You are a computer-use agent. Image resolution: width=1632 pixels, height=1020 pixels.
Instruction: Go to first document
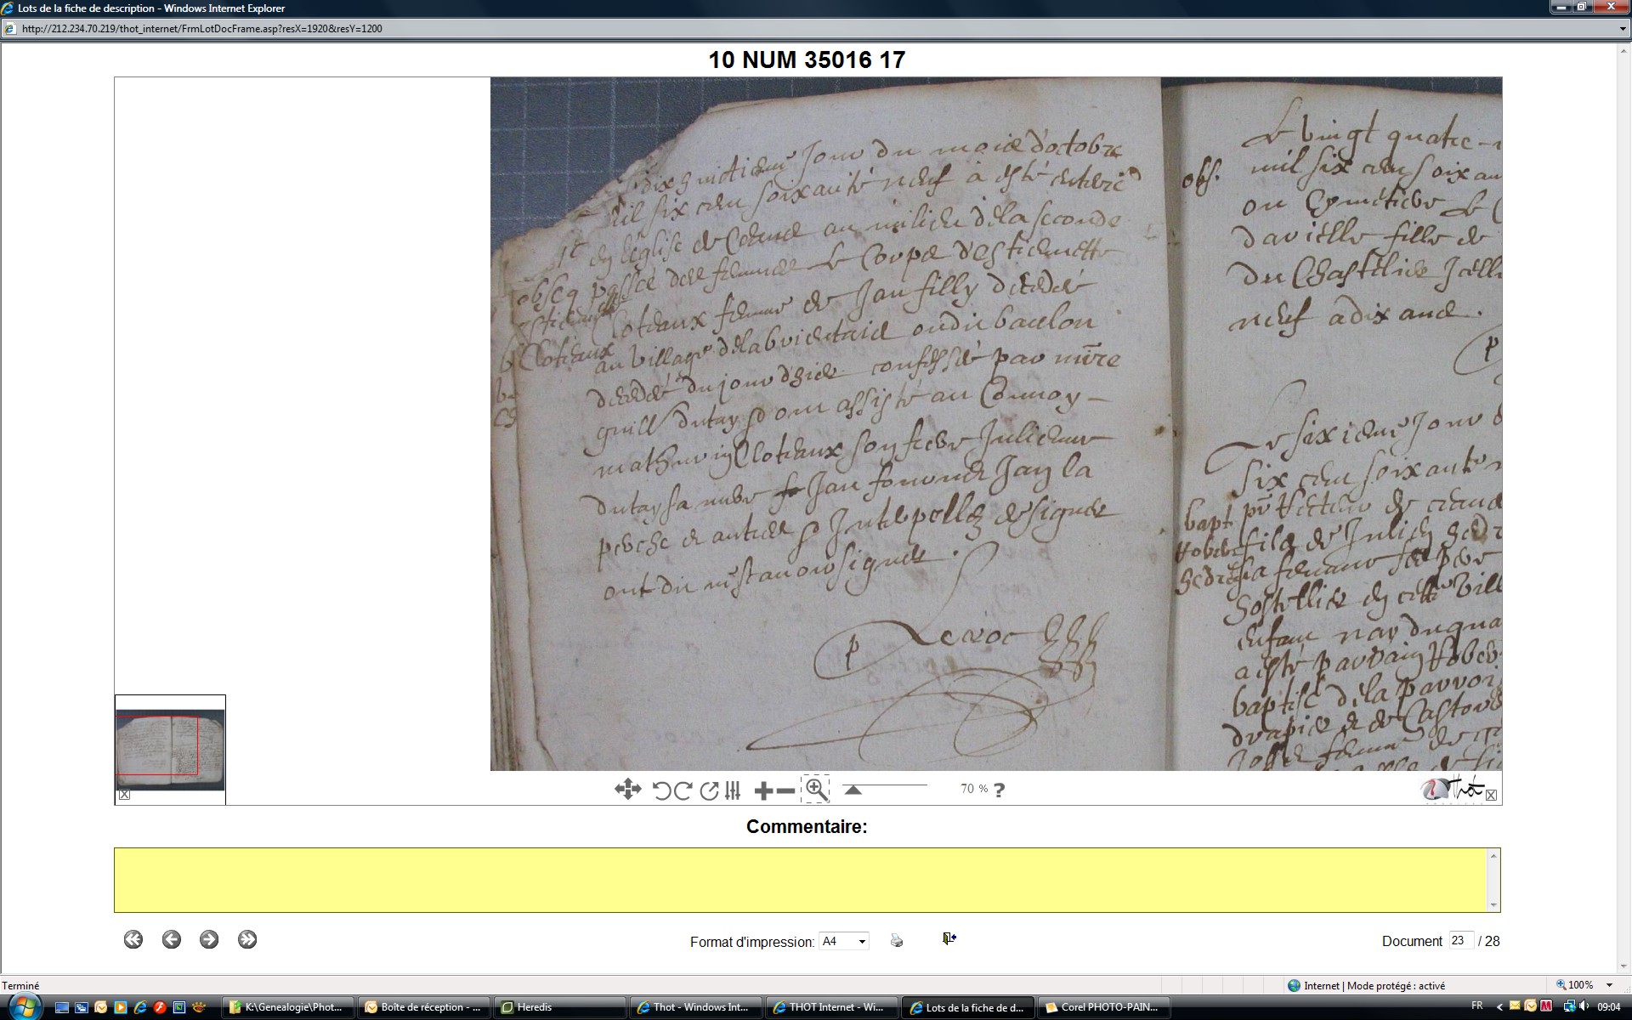(x=133, y=939)
